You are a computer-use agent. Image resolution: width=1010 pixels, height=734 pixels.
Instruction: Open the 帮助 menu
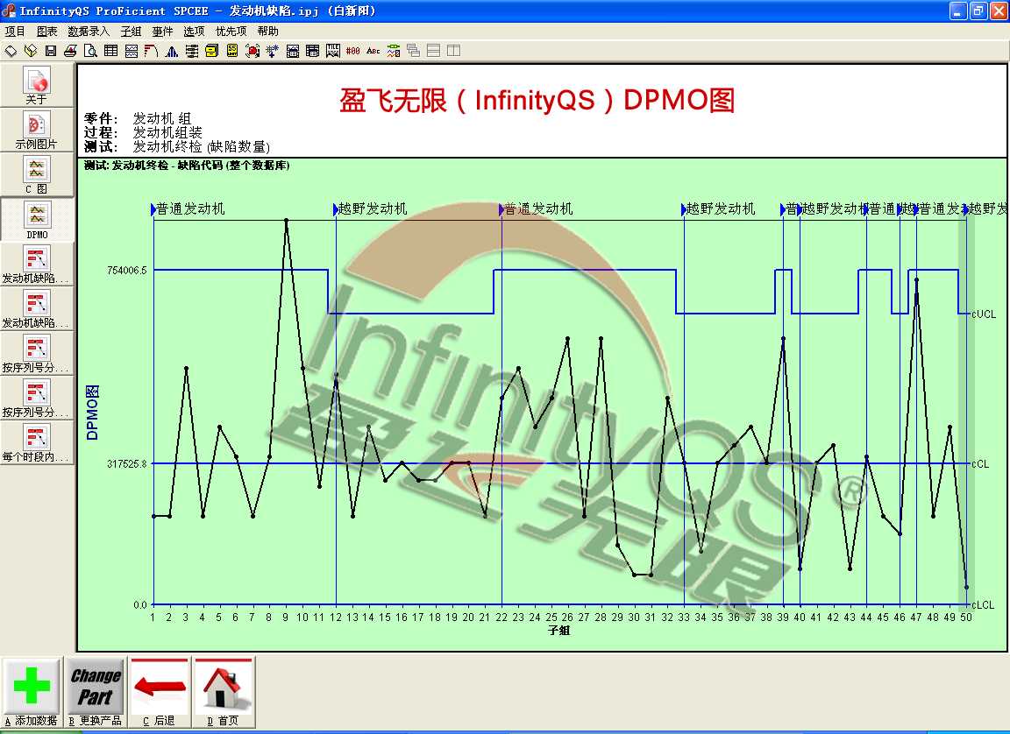click(268, 31)
